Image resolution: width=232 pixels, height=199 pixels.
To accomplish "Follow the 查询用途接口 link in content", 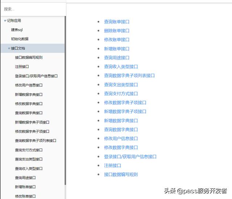I will [117, 57].
